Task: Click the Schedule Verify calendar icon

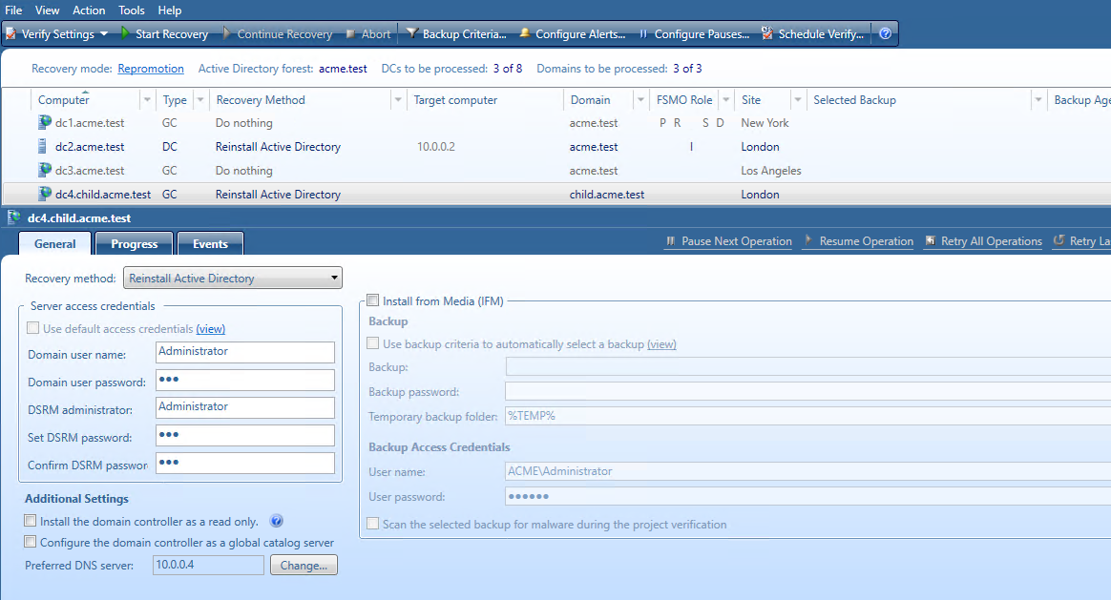Action: click(767, 33)
